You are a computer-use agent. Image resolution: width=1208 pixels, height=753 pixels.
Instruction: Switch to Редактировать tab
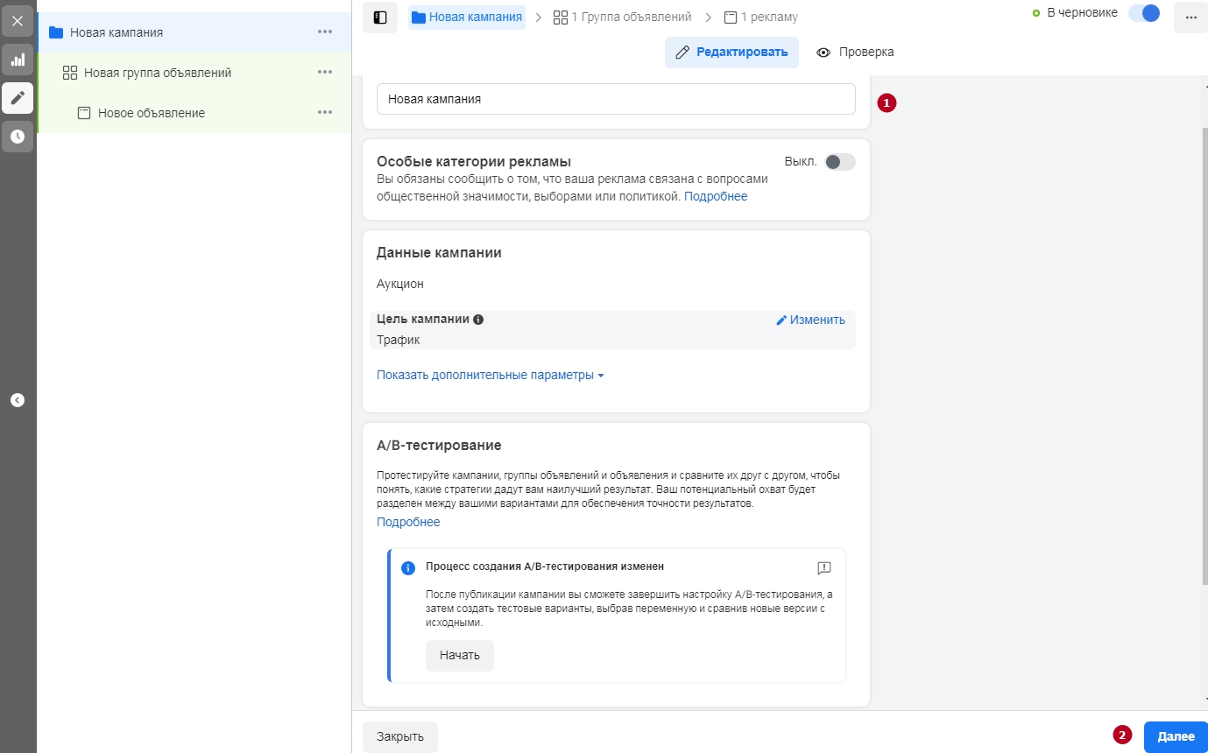click(x=731, y=53)
